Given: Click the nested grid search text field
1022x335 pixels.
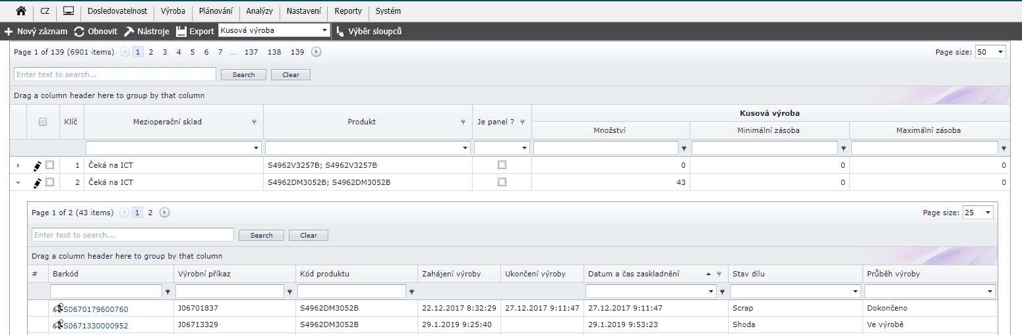Looking at the screenshot, I should [133, 235].
